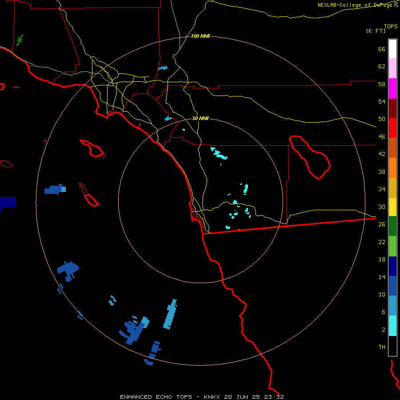Click the bright yellow legend swatch
This screenshot has height=400, width=400.
392,207
